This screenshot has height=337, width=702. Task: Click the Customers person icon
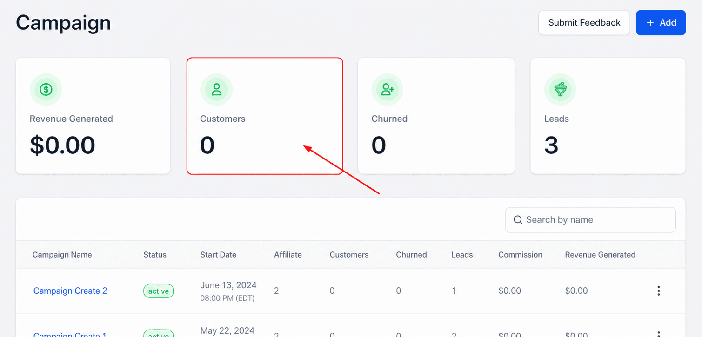pyautogui.click(x=216, y=89)
